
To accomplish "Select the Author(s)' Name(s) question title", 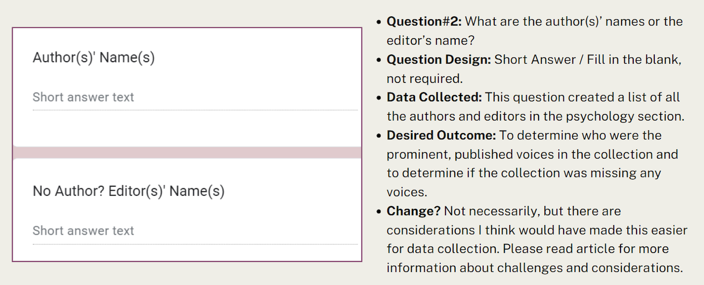I will (x=94, y=58).
